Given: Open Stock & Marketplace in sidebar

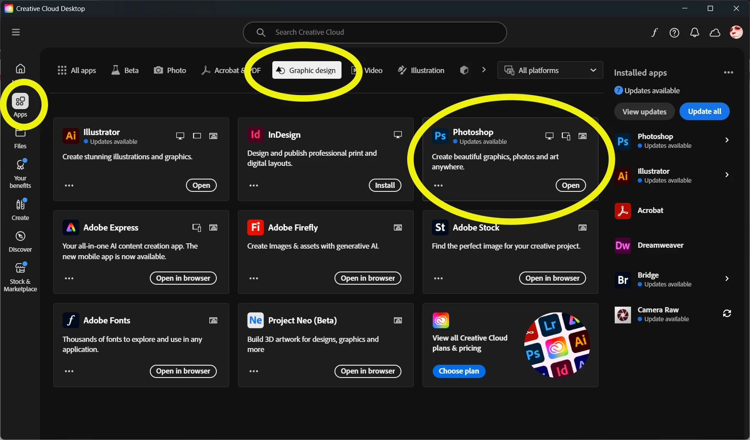Looking at the screenshot, I should [x=20, y=277].
